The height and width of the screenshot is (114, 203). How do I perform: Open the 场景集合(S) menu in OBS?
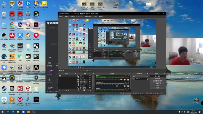(88, 17)
